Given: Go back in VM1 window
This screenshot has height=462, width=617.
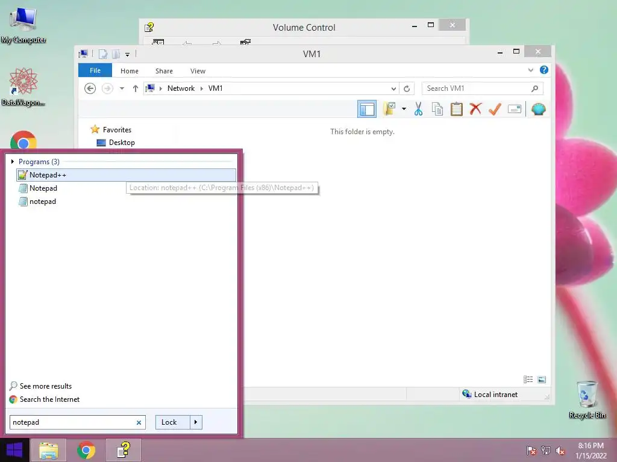Looking at the screenshot, I should pos(90,88).
